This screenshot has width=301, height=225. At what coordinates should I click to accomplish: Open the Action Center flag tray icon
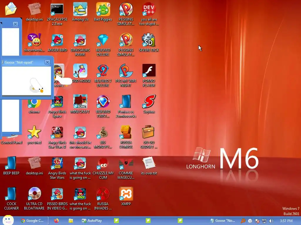click(x=257, y=221)
